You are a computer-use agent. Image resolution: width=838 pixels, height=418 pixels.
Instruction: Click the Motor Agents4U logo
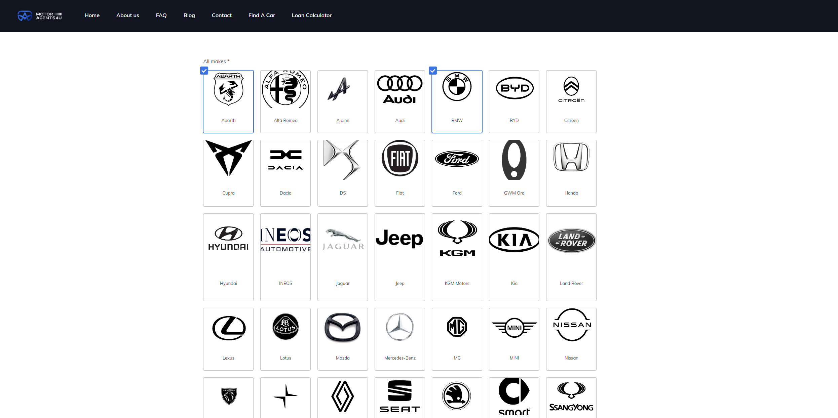pos(40,16)
